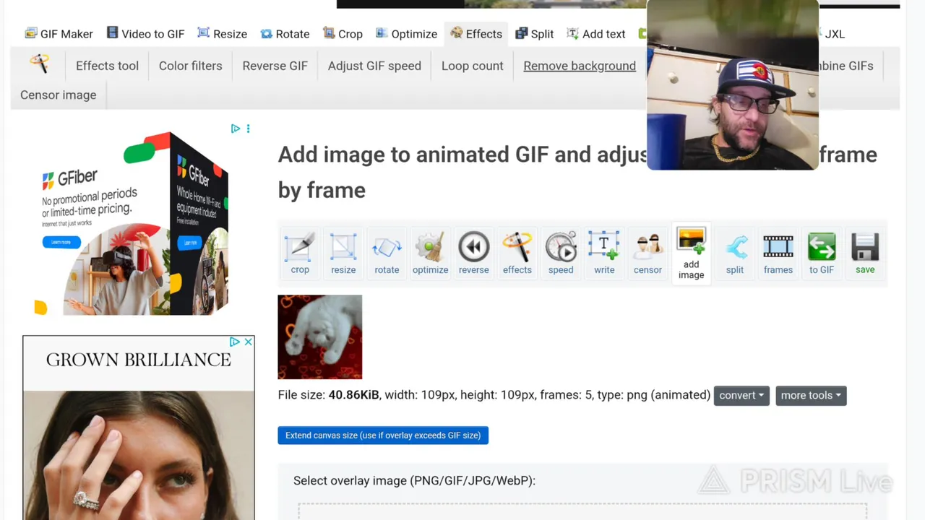Close the Grown Brilliance ad
This screenshot has width=925, height=520.
point(248,342)
